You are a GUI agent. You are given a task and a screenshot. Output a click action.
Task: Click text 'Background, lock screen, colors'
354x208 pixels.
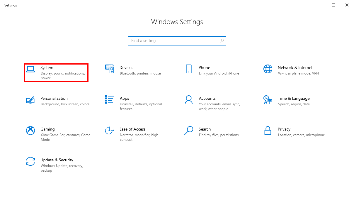(65, 104)
